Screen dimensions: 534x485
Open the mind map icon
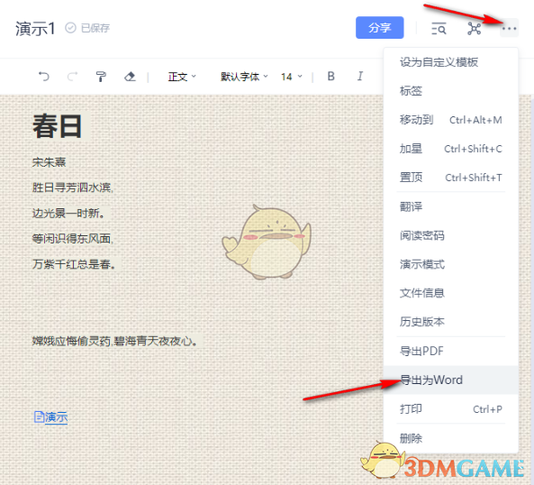pyautogui.click(x=474, y=28)
